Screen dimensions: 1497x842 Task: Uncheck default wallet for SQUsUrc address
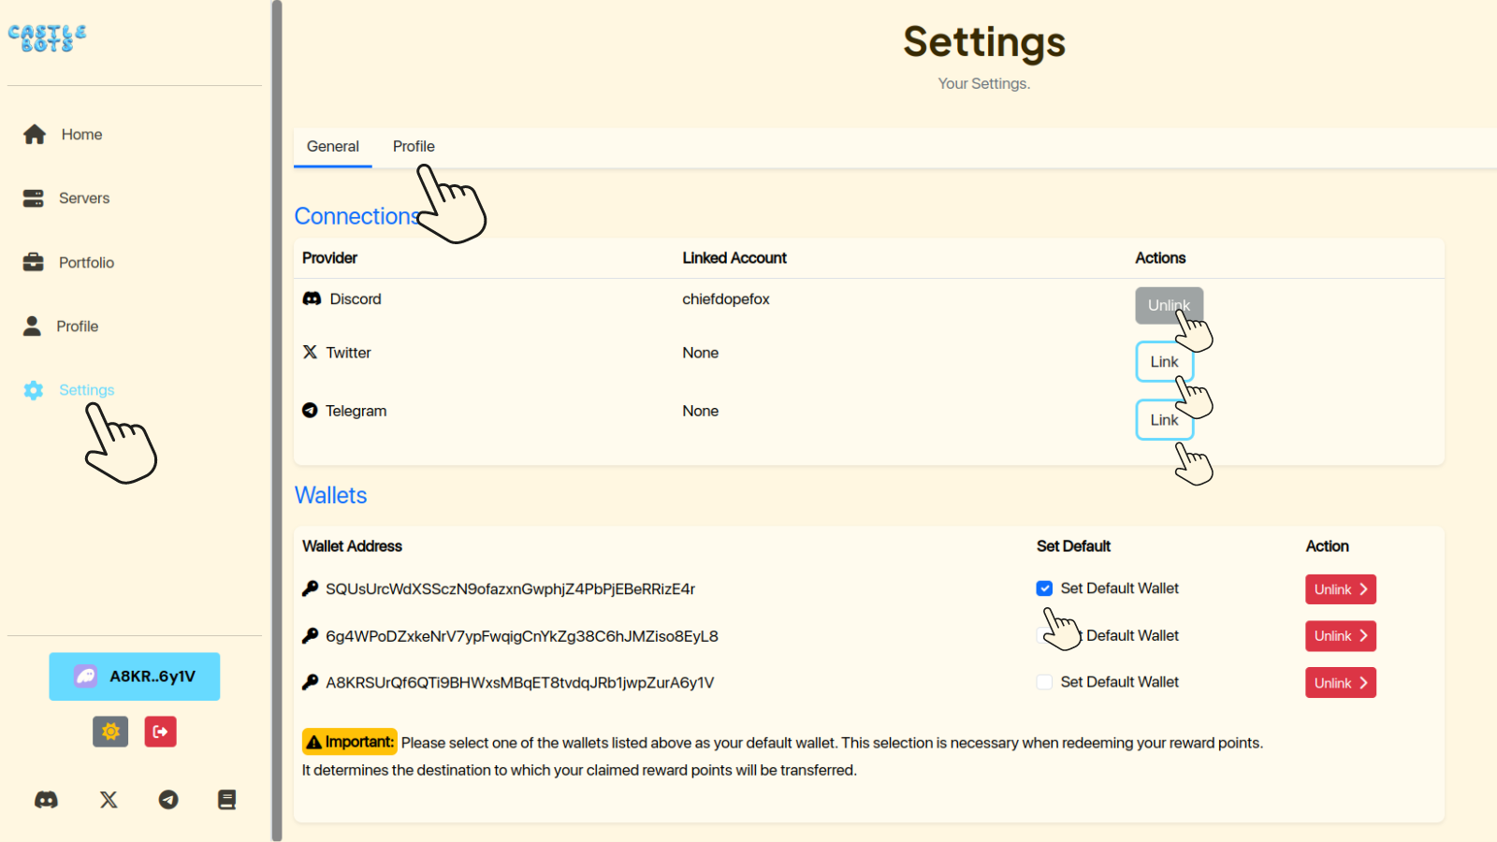[1044, 588]
